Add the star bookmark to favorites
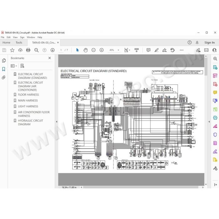 (x=12, y=50)
